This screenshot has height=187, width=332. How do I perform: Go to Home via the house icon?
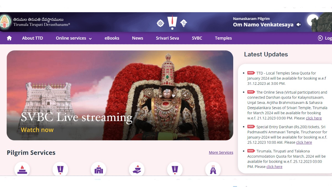tap(9, 38)
